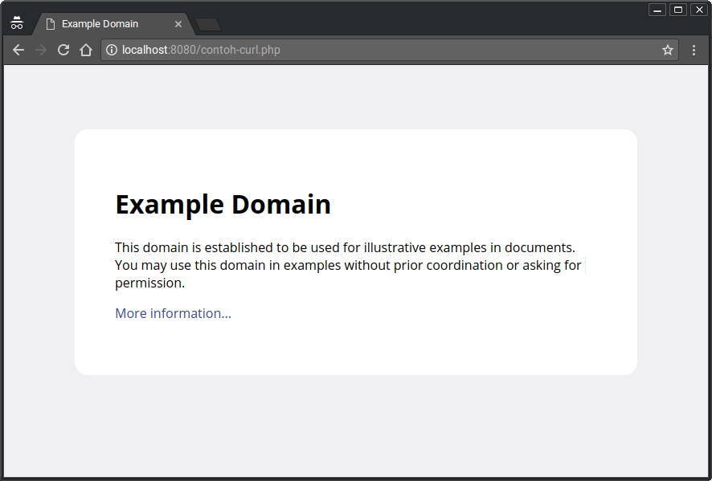712x481 pixels.
Task: Click the forward navigation arrow
Action: 41,50
